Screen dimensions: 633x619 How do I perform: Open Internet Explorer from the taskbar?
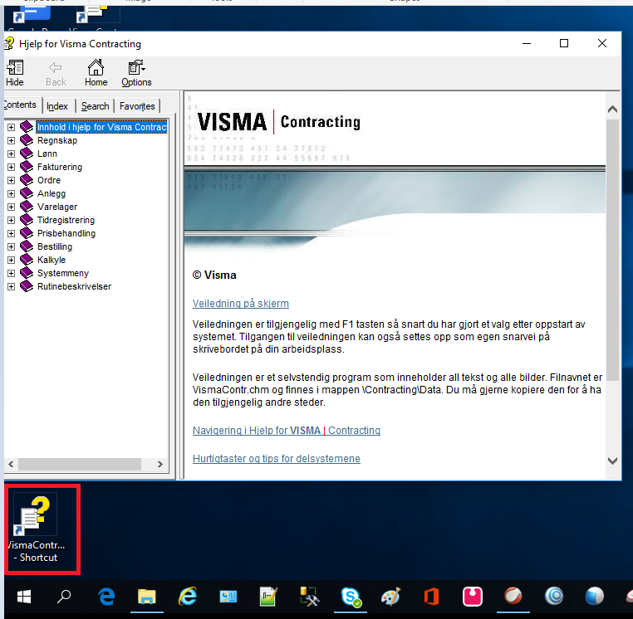pyautogui.click(x=188, y=597)
